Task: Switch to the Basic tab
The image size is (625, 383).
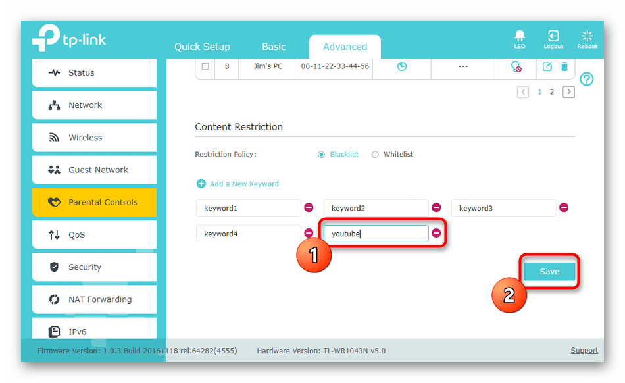Action: tap(274, 47)
